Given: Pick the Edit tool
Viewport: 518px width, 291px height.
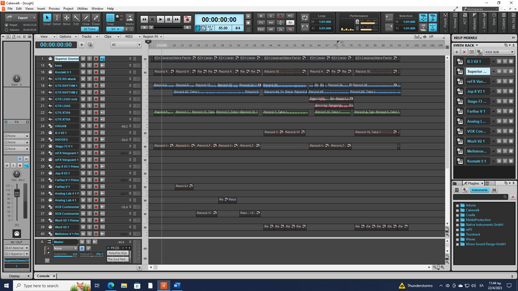Looking at the screenshot, I should tap(77, 18).
